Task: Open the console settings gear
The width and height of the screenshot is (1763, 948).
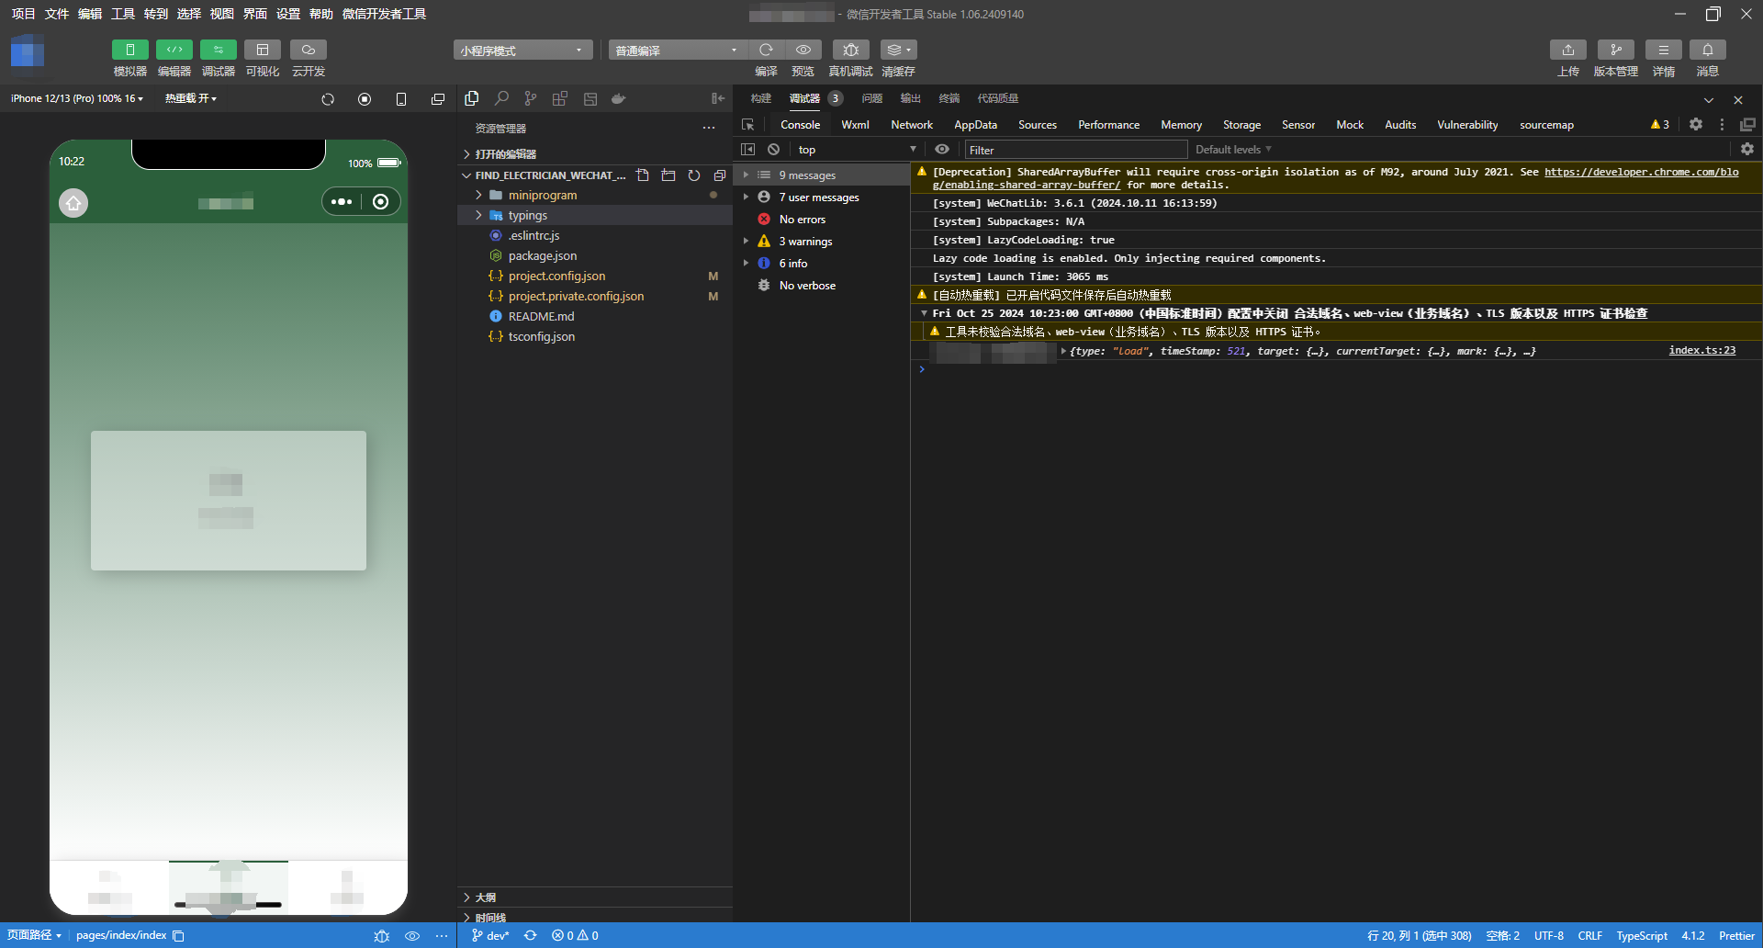Action: pyautogui.click(x=1747, y=150)
